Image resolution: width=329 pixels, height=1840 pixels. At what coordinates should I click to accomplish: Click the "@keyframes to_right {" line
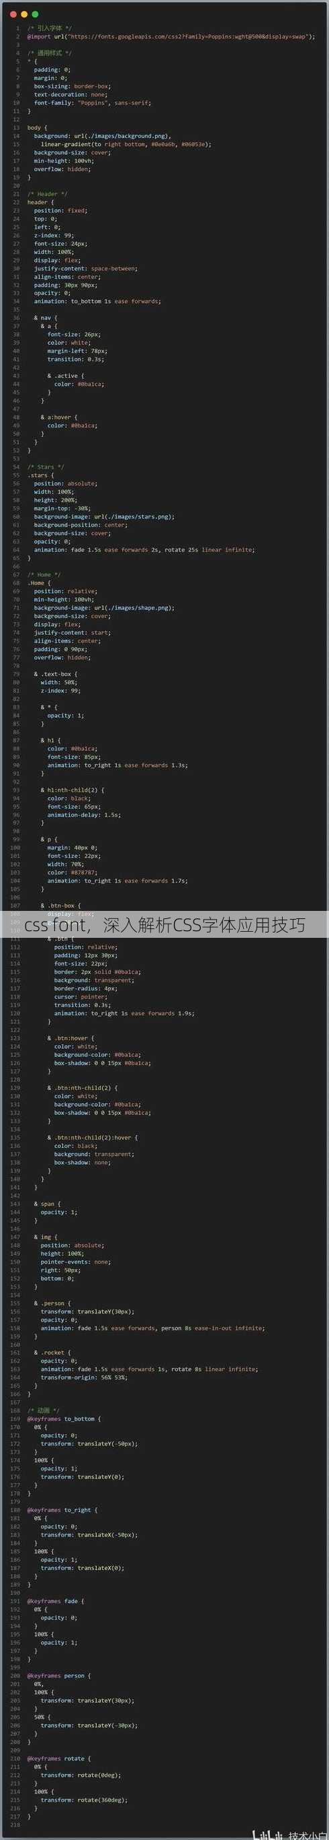(62, 1510)
